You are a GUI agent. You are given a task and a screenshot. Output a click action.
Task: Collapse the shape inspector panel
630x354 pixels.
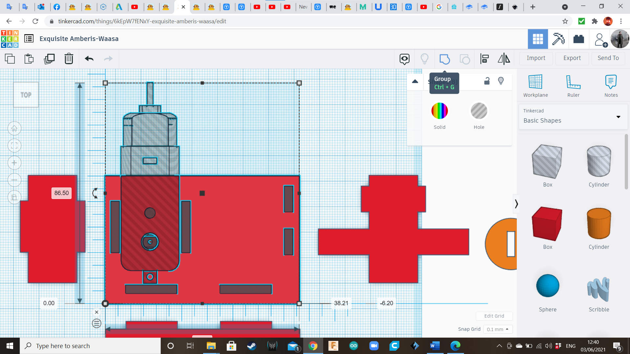pos(415,81)
